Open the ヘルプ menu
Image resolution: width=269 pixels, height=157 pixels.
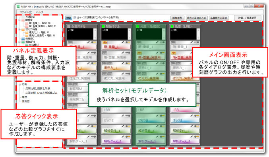39,12
